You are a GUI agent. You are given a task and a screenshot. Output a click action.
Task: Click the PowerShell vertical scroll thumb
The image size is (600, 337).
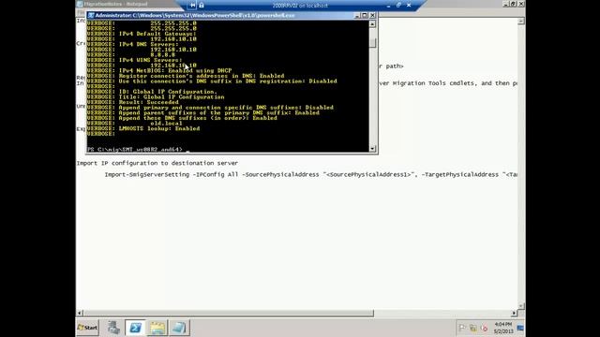pyautogui.click(x=373, y=42)
